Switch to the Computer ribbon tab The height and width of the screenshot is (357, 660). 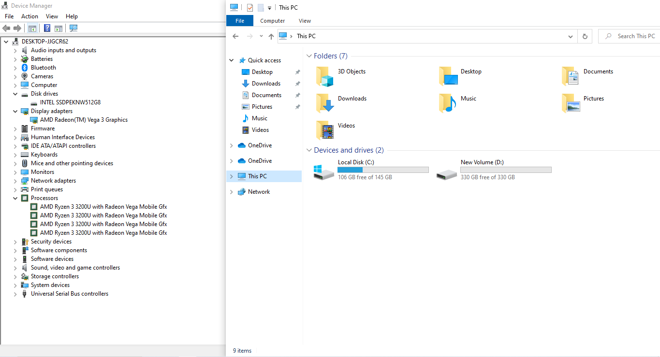point(272,21)
